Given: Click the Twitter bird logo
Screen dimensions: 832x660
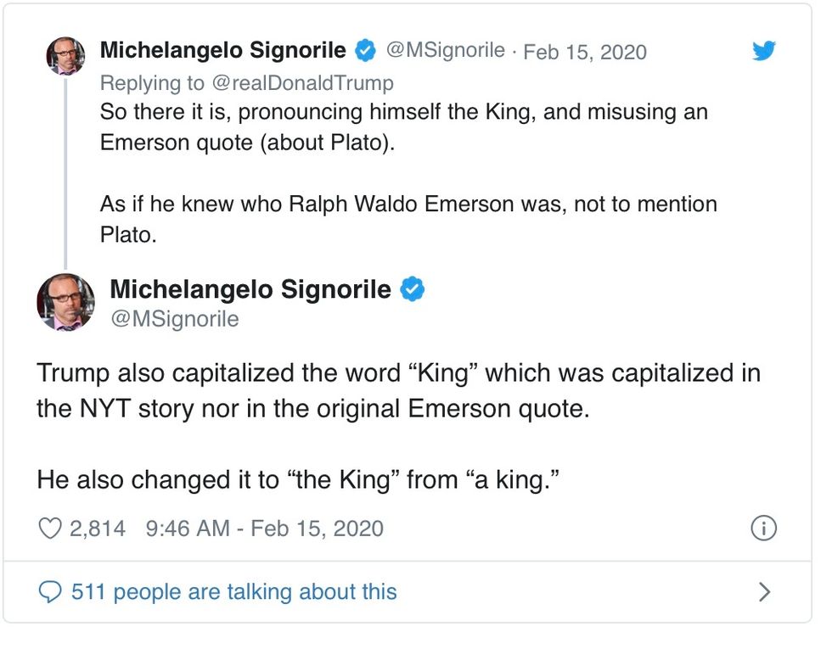Looking at the screenshot, I should point(764,51).
